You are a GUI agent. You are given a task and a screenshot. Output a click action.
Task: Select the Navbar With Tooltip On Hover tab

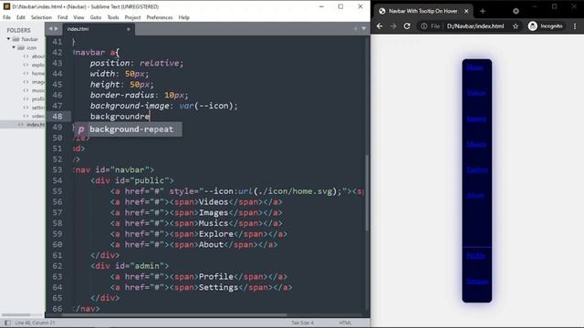coord(423,11)
